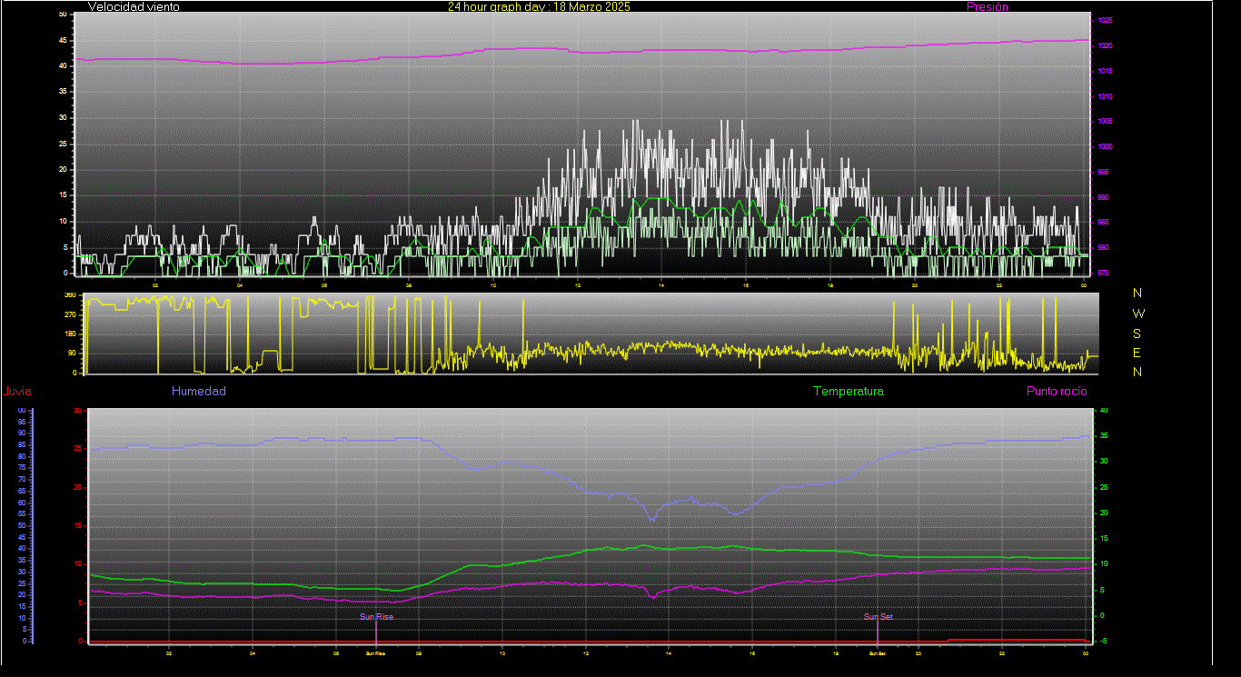
Task: Click the green '40' temperature axis value
Action: (1103, 411)
